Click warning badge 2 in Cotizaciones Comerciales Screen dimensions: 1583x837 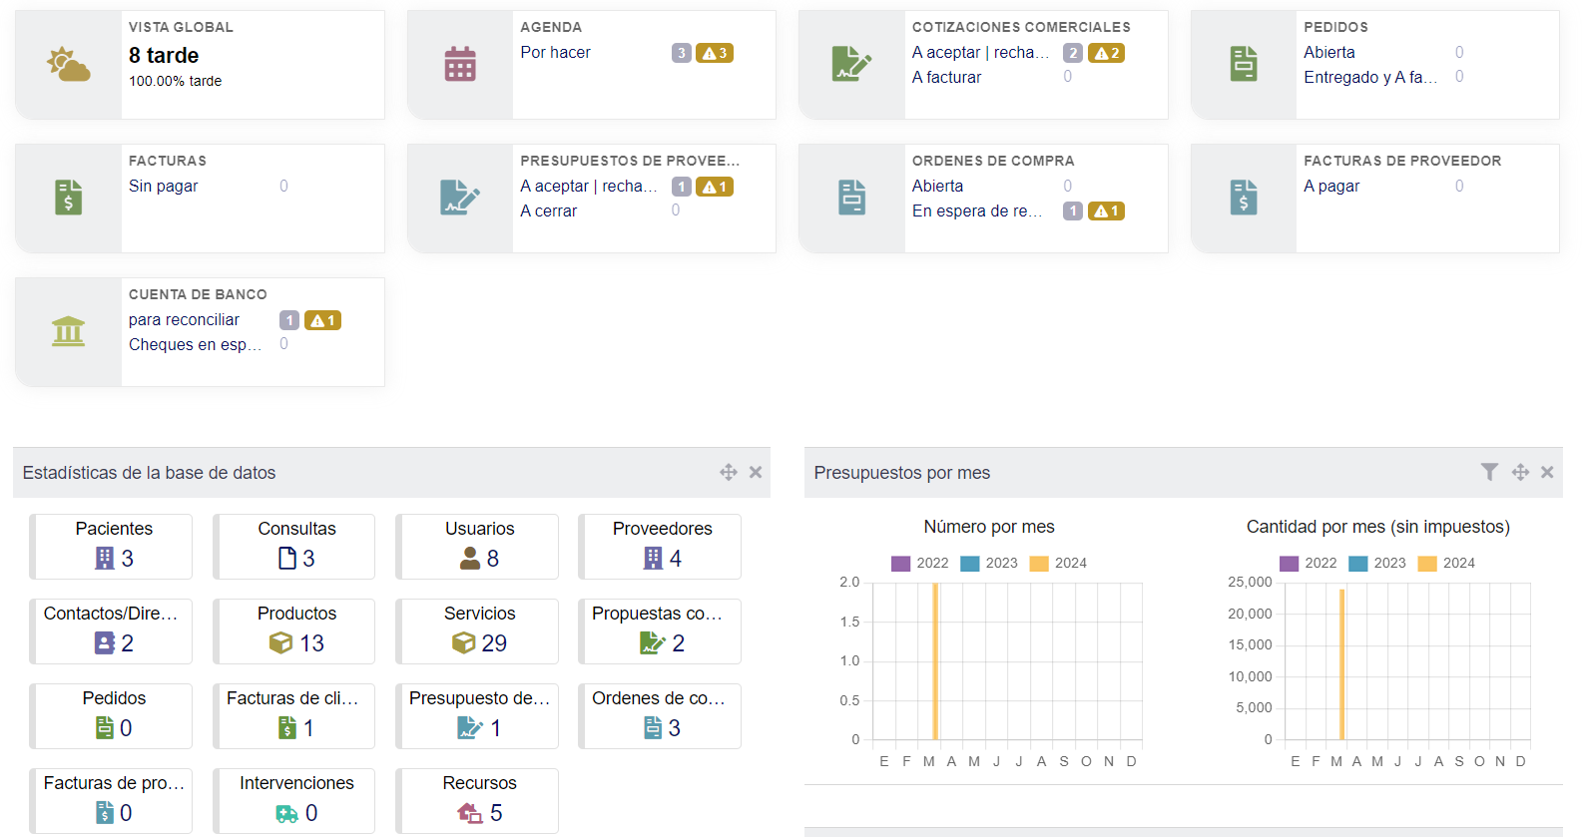point(1106,53)
